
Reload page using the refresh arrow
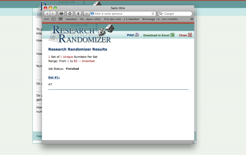click(x=153, y=14)
